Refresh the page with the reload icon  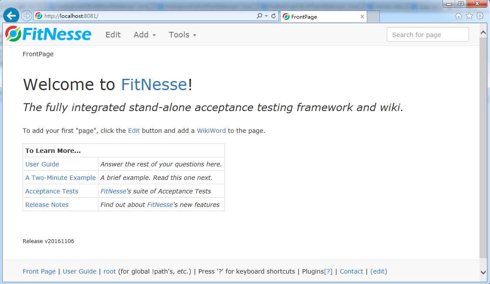pyautogui.click(x=274, y=16)
